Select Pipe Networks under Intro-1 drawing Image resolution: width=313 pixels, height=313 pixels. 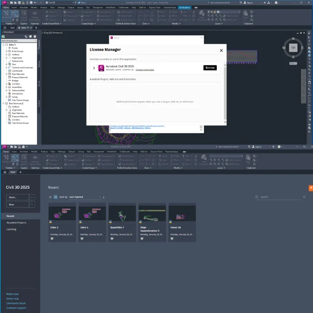tap(19, 75)
